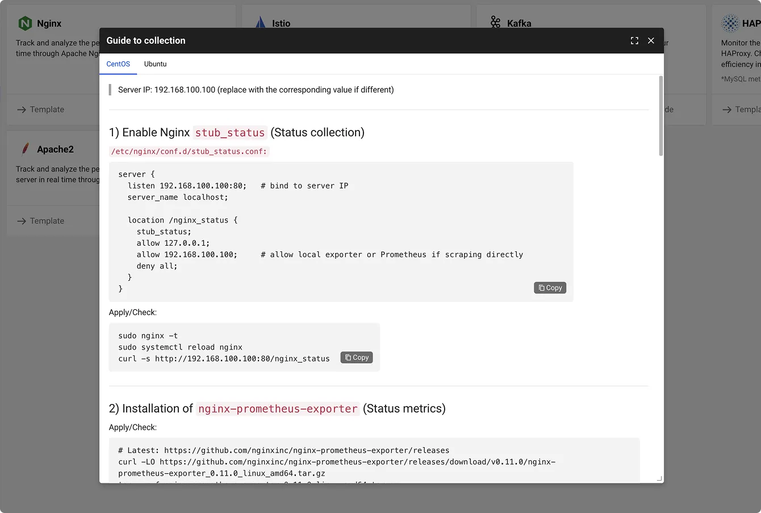The image size is (761, 513).
Task: Click the dialog's vertical scrollbar thumb
Action: pyautogui.click(x=660, y=116)
